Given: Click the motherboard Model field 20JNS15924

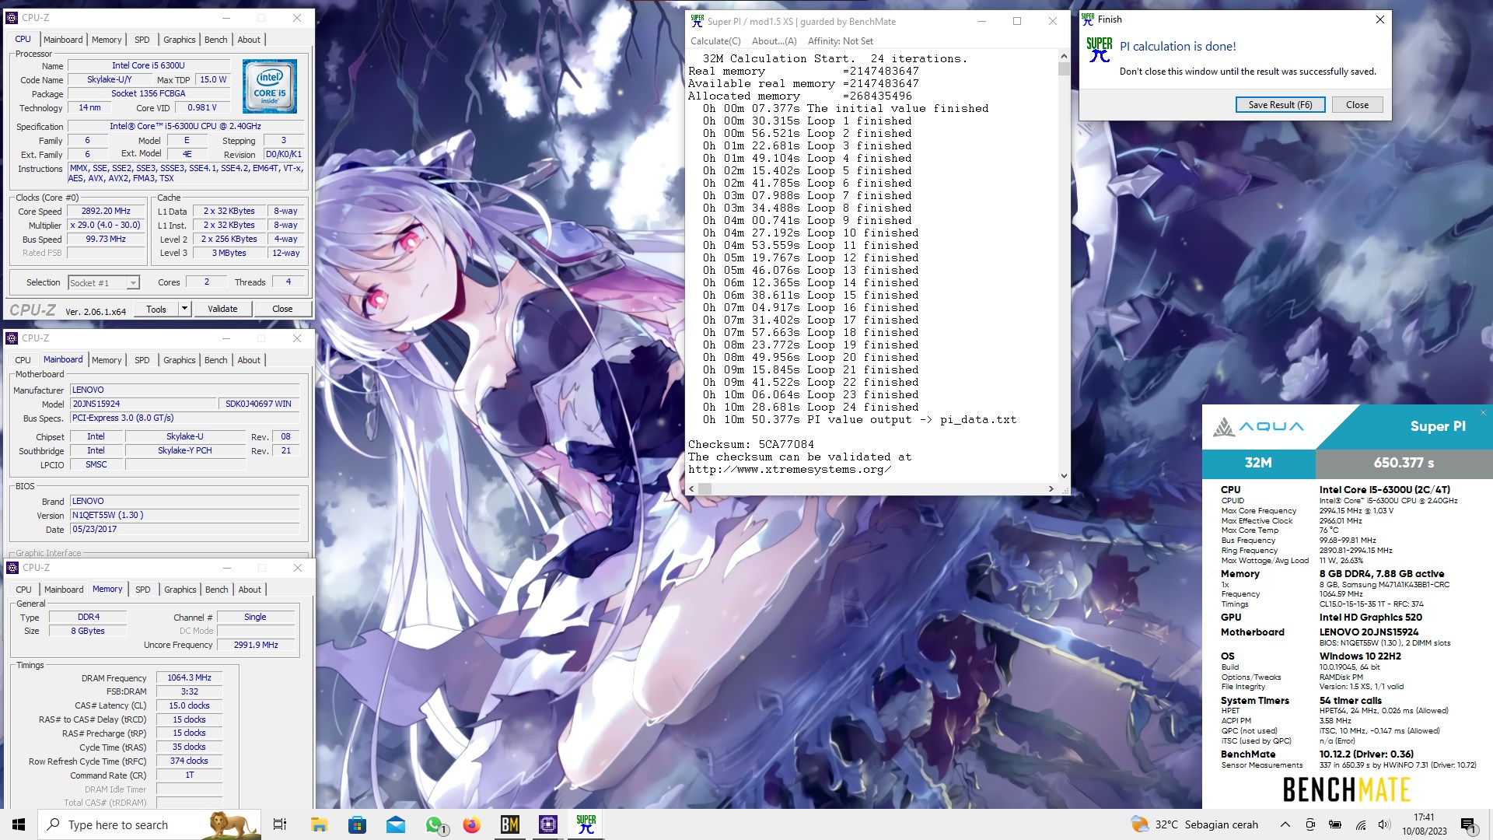Looking at the screenshot, I should [144, 404].
